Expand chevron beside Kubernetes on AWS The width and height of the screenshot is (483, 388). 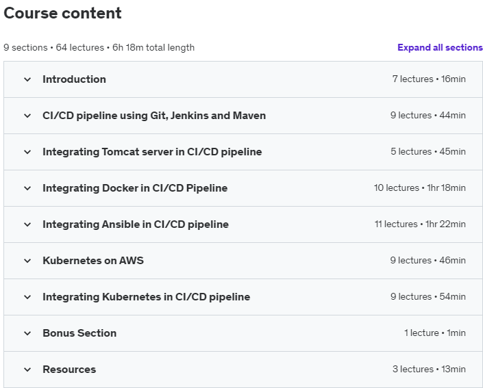pyautogui.click(x=27, y=261)
